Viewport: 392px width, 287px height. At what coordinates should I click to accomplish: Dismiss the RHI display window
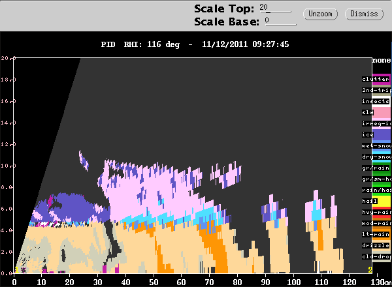coord(364,14)
